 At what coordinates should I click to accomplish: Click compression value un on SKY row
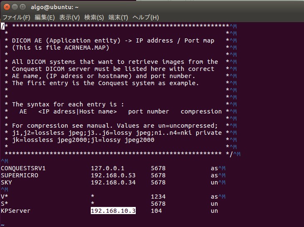click(x=214, y=182)
